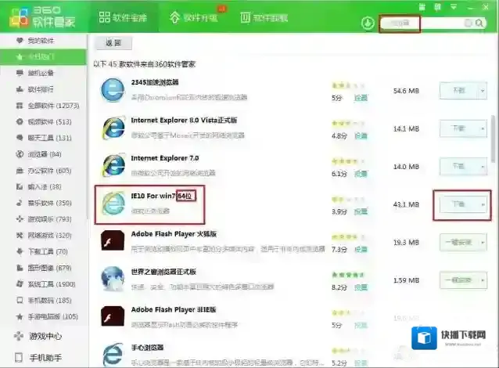The height and width of the screenshot is (368, 499).
Task: Open the download manager arrow icon
Action: [x=368, y=23]
